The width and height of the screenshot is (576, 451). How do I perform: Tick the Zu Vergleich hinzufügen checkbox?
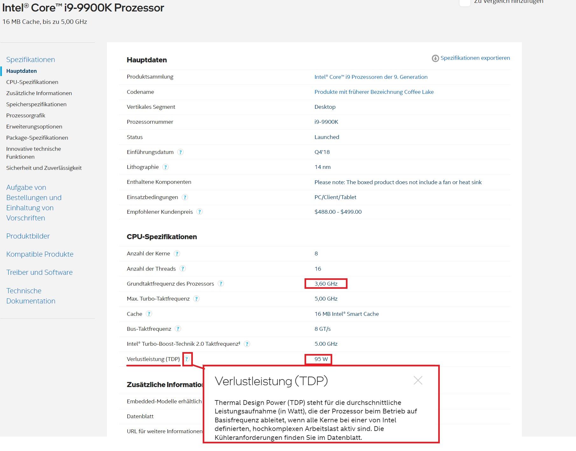(465, 2)
